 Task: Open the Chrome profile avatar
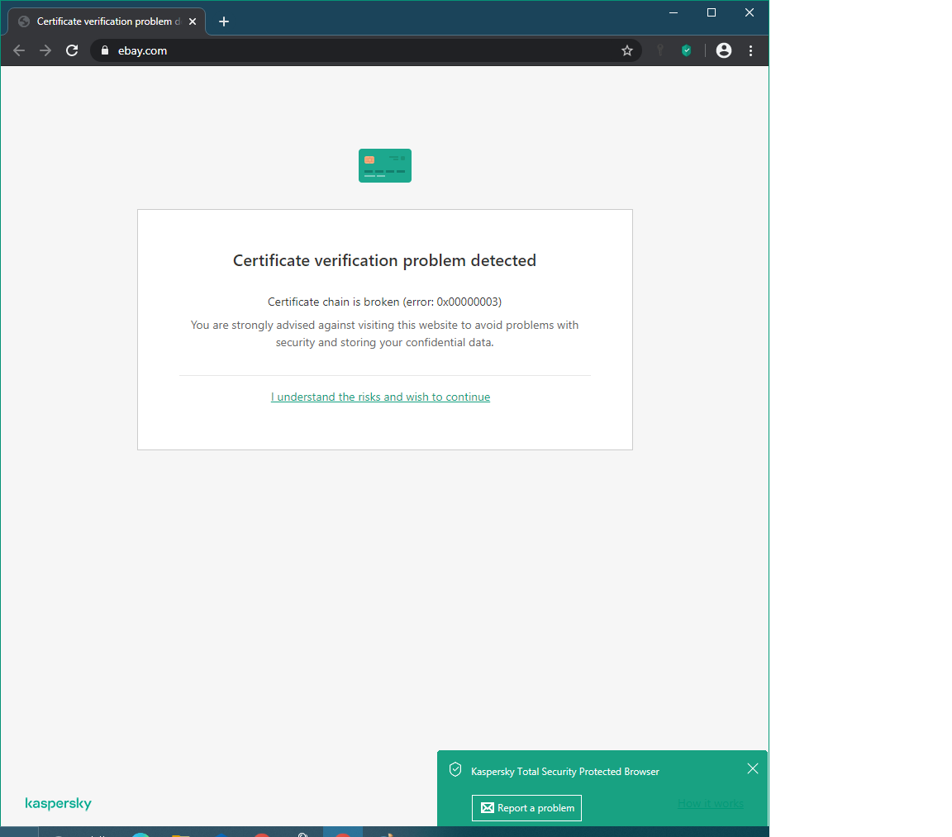click(724, 50)
